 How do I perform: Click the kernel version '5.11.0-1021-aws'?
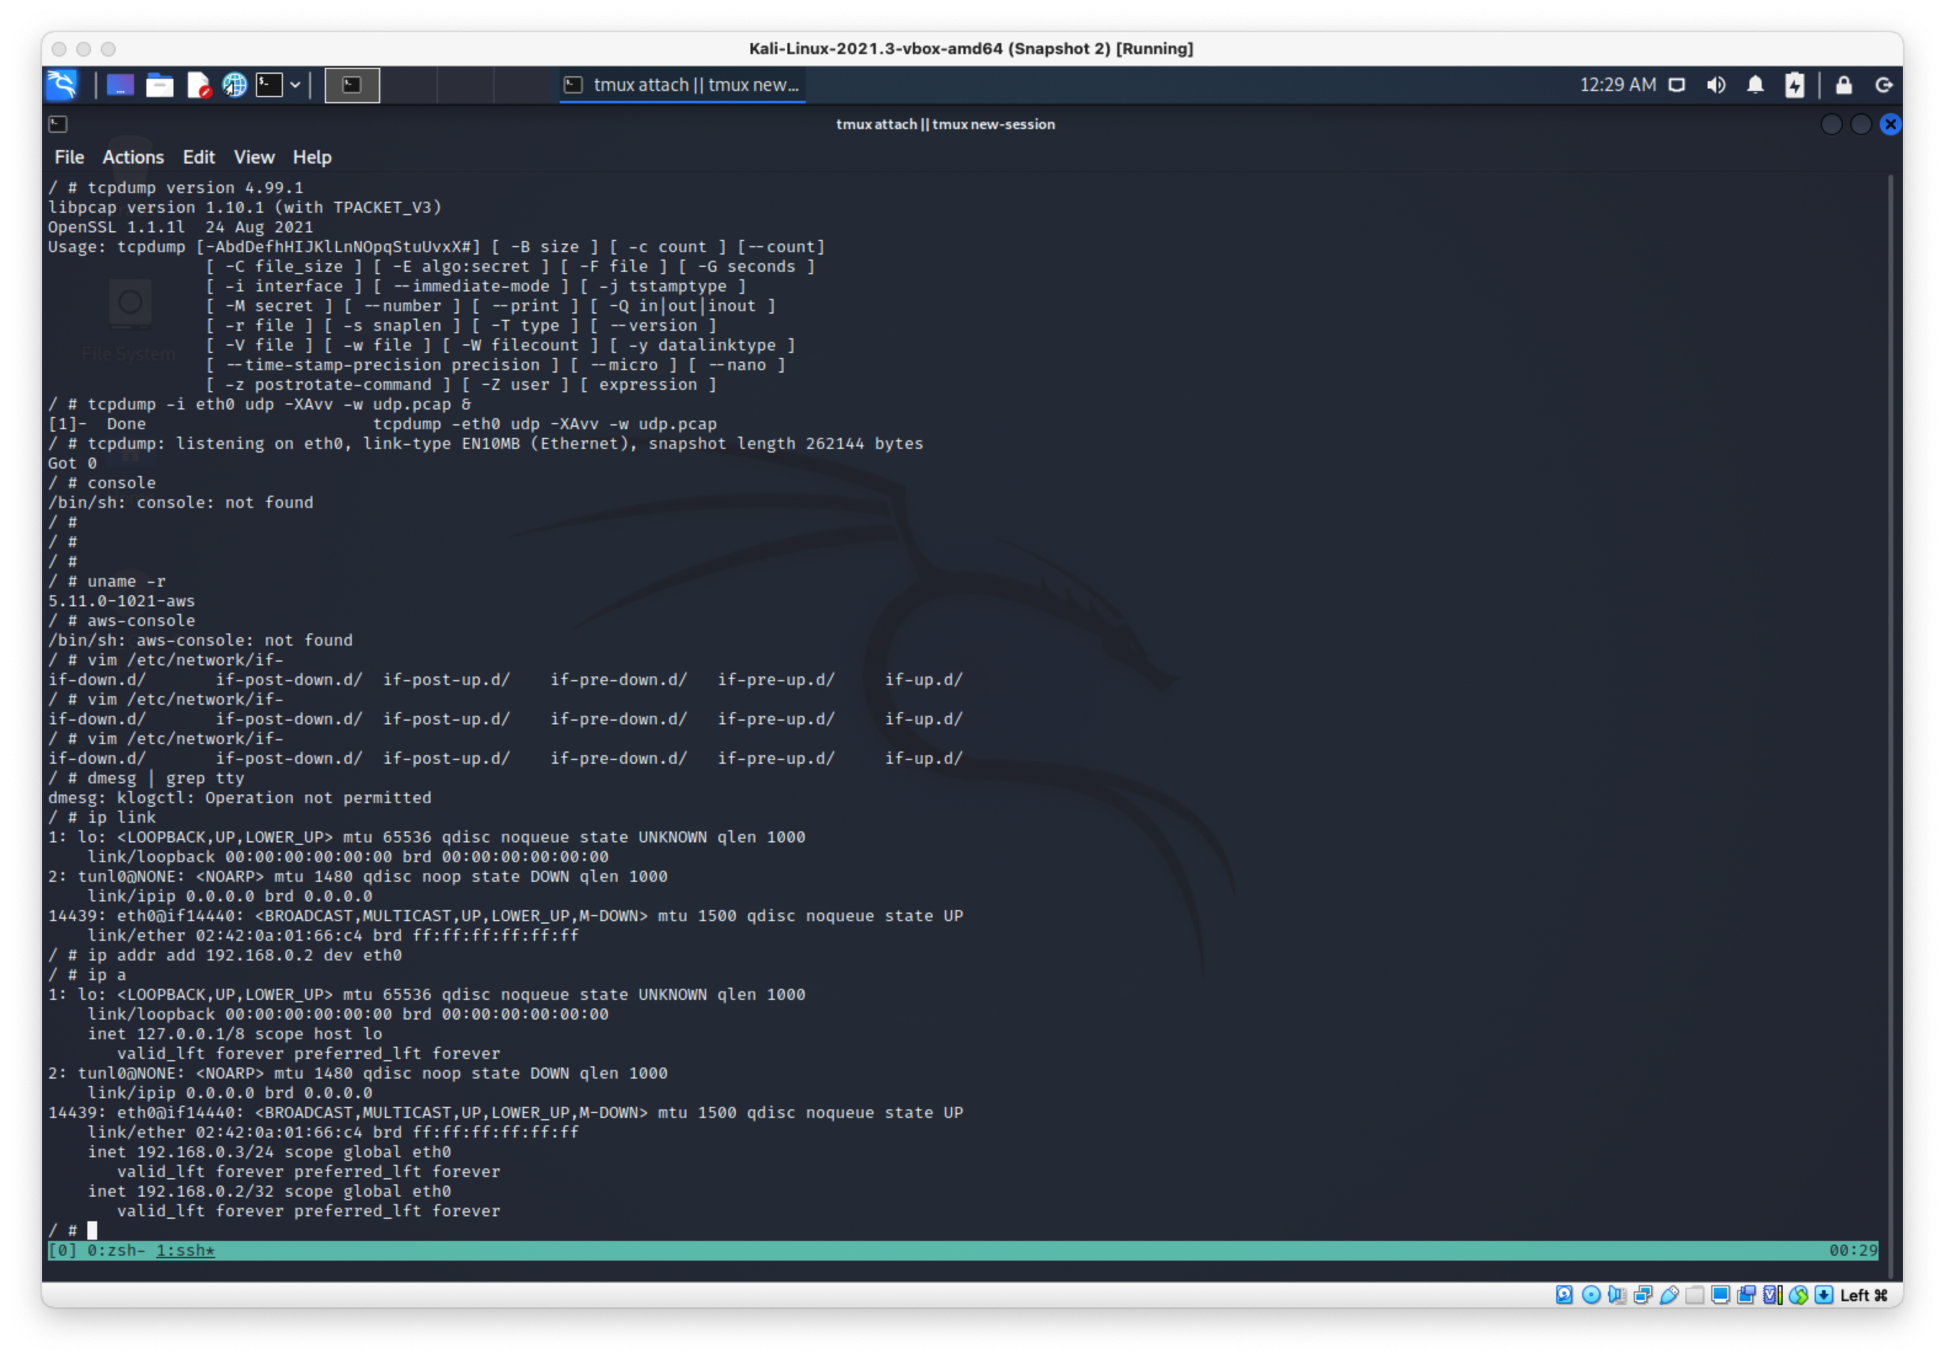(121, 601)
